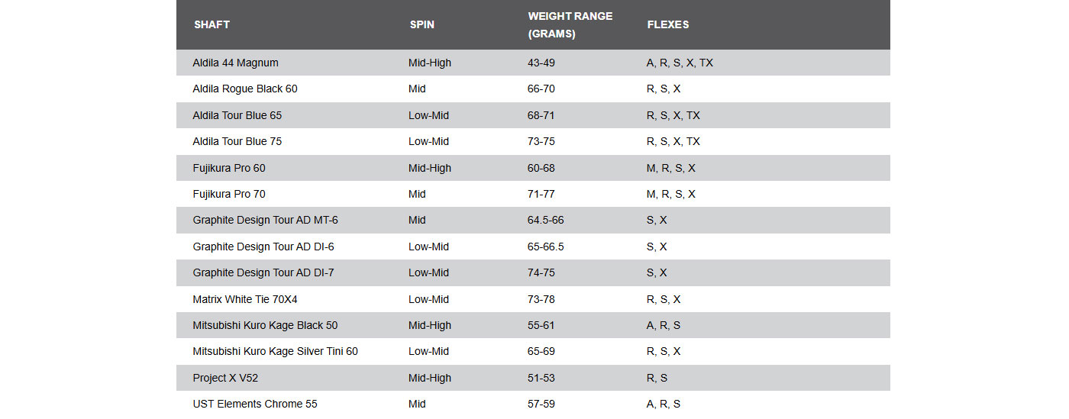Click the WEIGHT RANGE (GRAMS) header
The image size is (1069, 419).
pyautogui.click(x=570, y=24)
